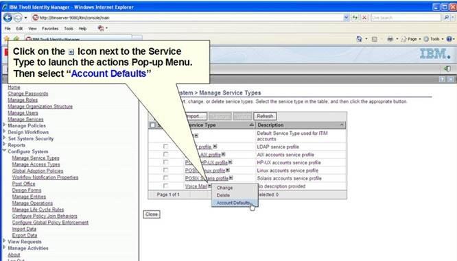Screen dimensions: 457x261
Task: Expand the Reports section
Action: point(4,145)
